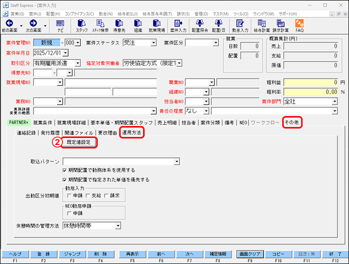Click the ジャンプ F3 button
The height and width of the screenshot is (264, 349).
[72, 254]
